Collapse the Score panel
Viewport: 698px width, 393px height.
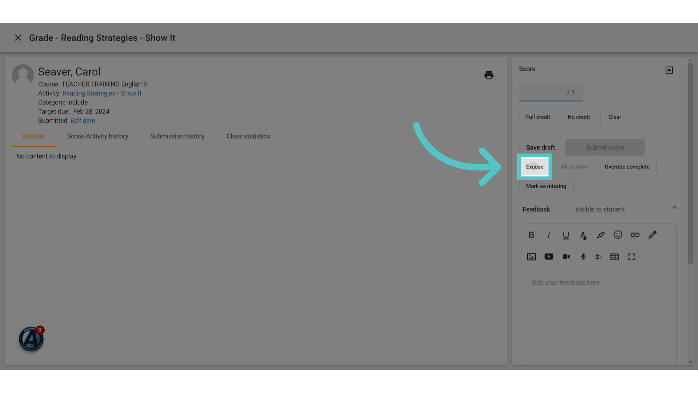669,70
